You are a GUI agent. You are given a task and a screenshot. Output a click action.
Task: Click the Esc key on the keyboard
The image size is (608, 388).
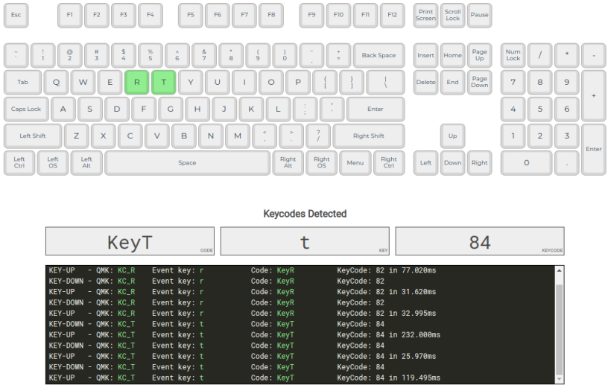[16, 14]
